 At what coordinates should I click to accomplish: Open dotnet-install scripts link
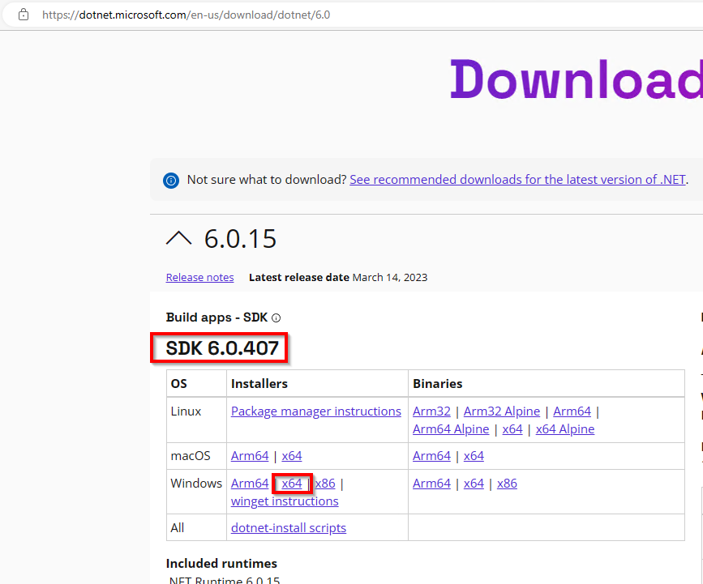[x=289, y=528]
